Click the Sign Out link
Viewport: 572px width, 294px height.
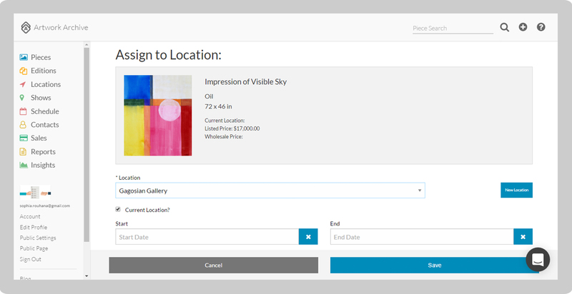(x=31, y=259)
